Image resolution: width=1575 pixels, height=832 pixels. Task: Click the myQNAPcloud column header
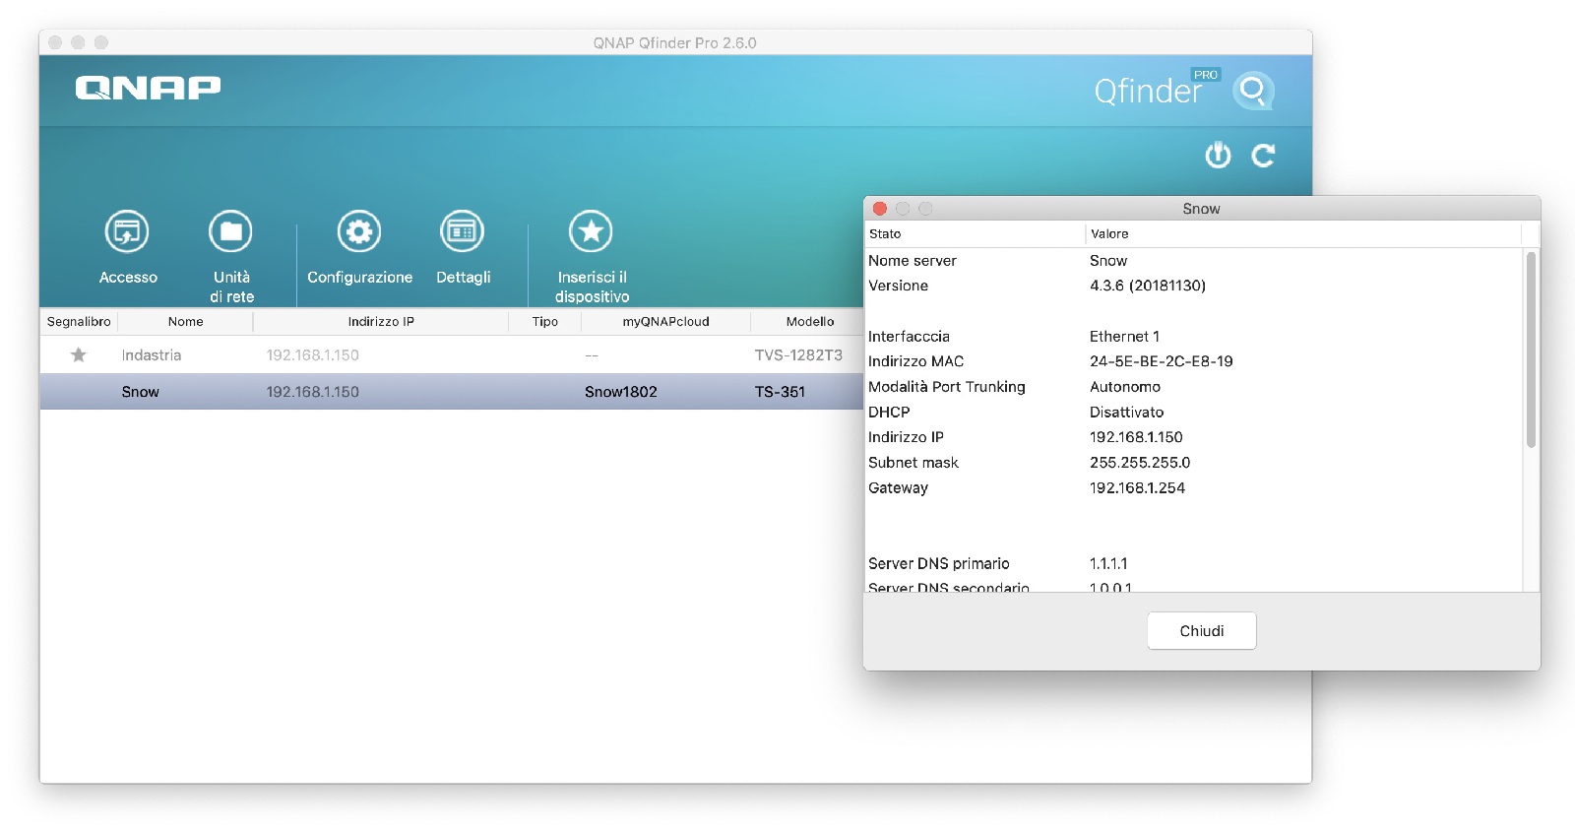[665, 322]
